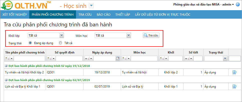Screen dimensions: 242x102
Task: Focus the Số tiết filter field
Action: coord(198,58)
